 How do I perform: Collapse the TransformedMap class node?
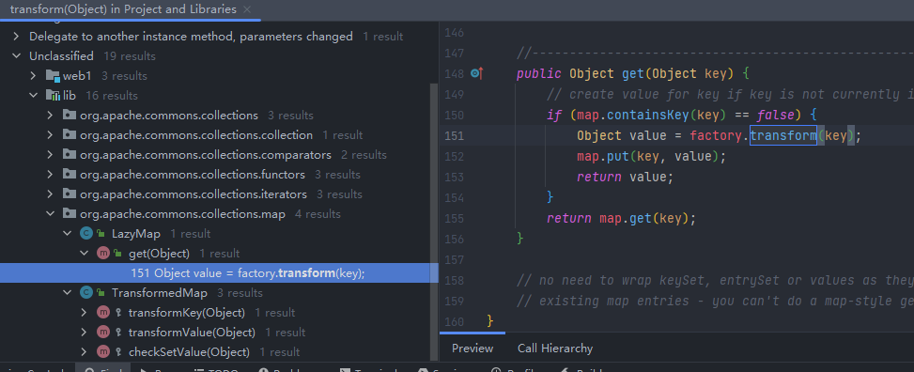(67, 293)
